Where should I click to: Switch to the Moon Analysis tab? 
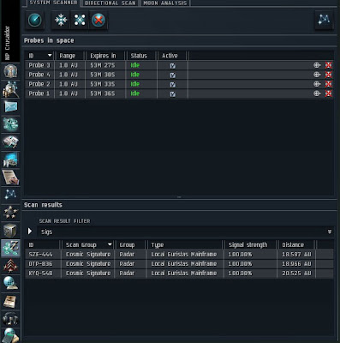165,3
